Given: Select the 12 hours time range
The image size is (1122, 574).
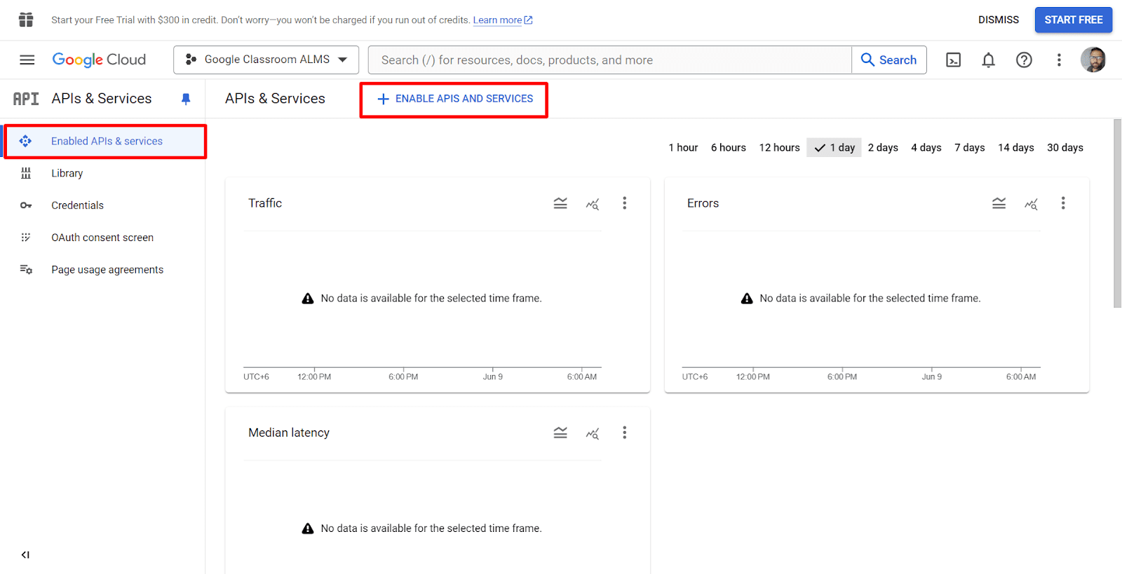Looking at the screenshot, I should point(779,147).
